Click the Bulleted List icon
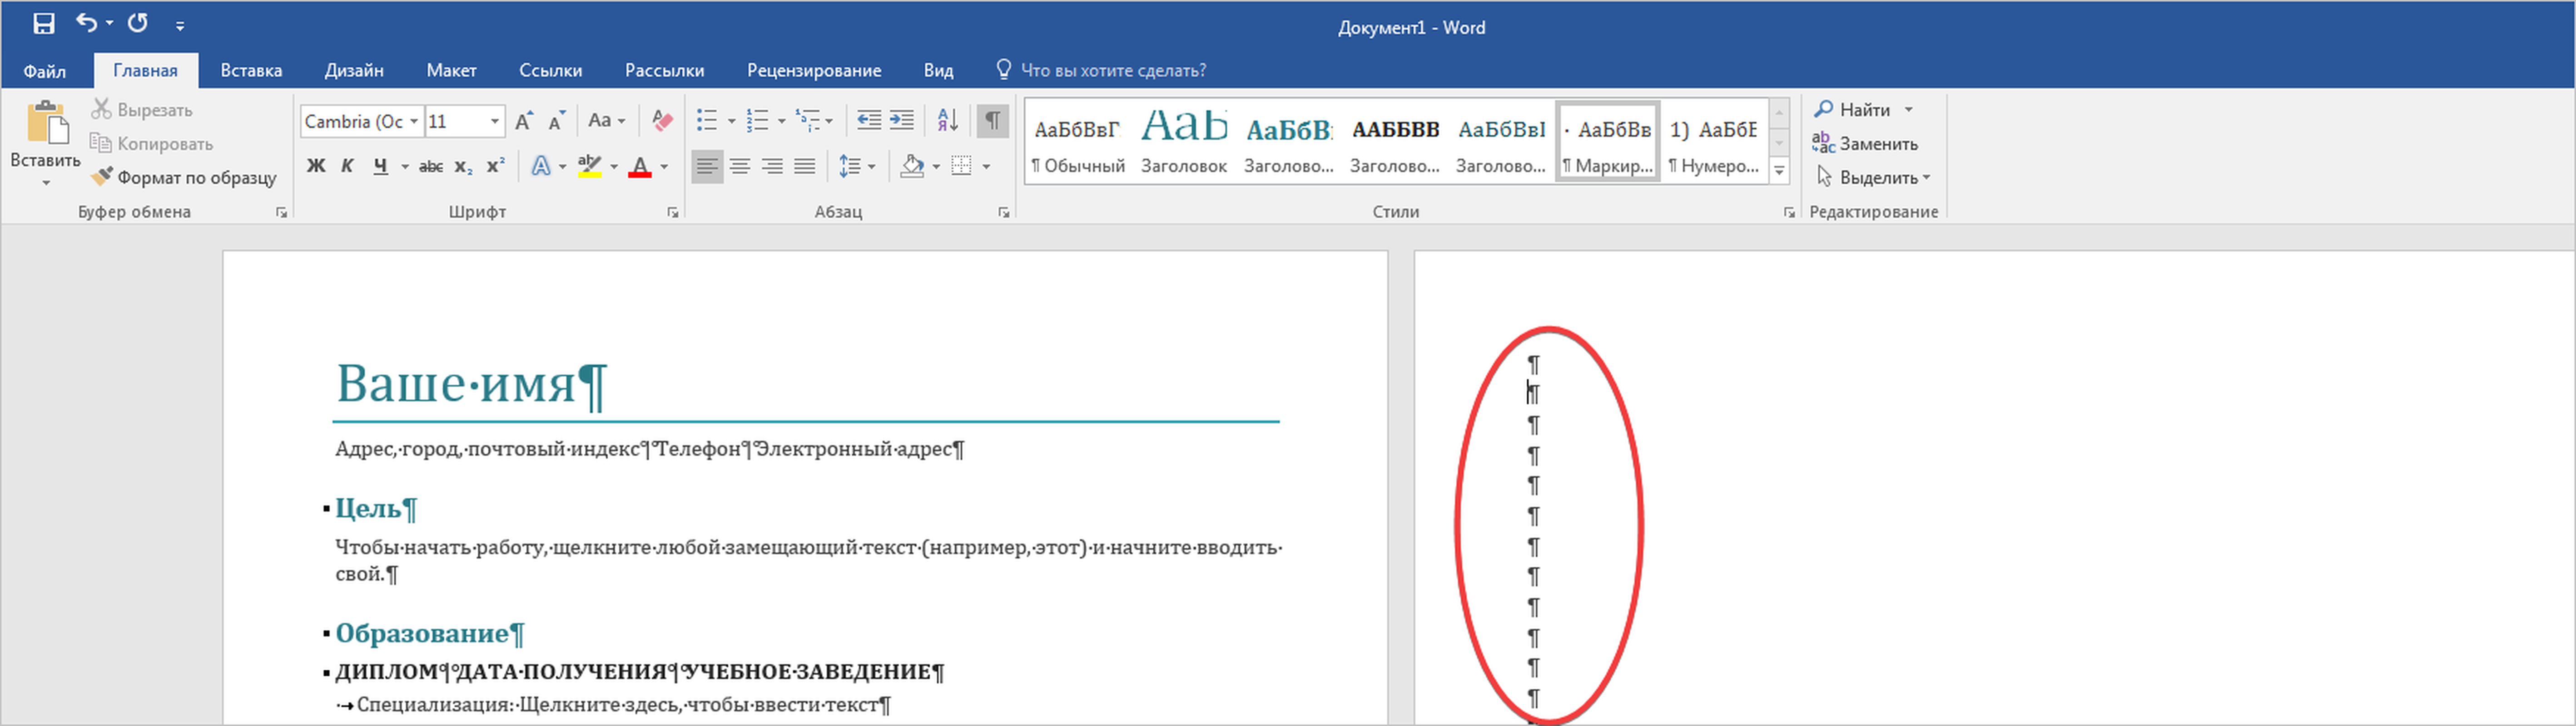This screenshot has width=2576, height=726. (707, 121)
